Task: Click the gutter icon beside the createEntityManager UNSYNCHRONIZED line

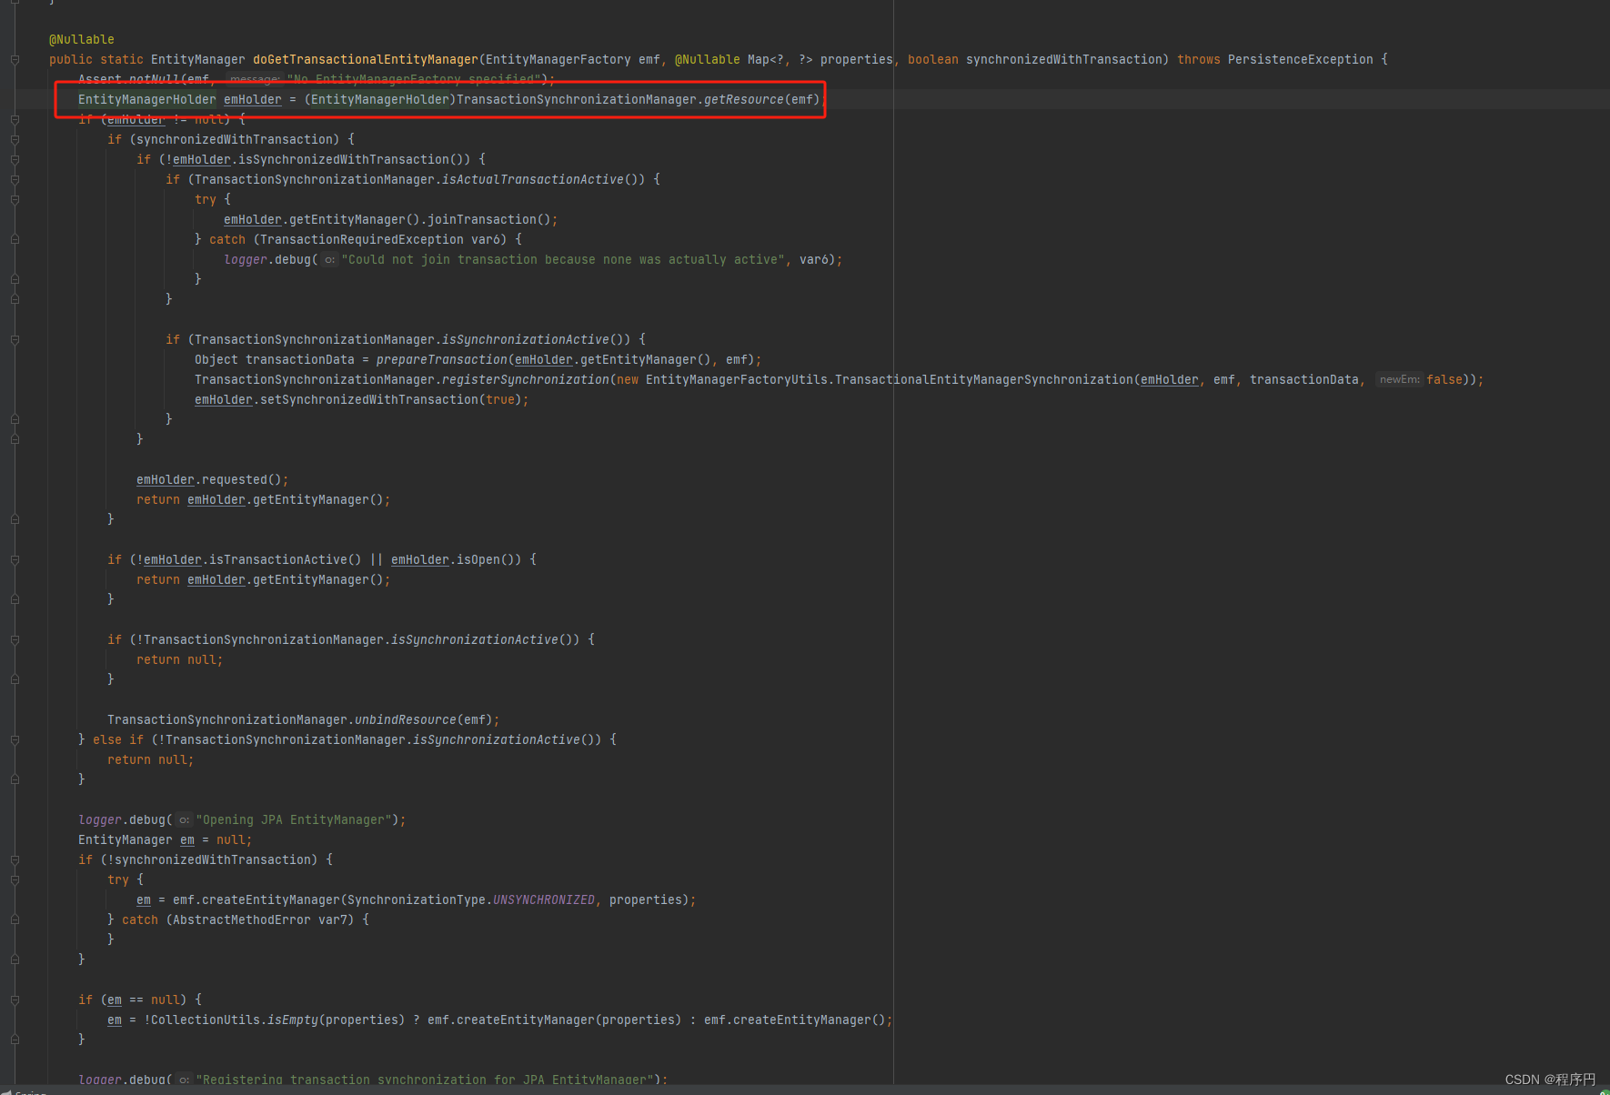Action: point(14,899)
